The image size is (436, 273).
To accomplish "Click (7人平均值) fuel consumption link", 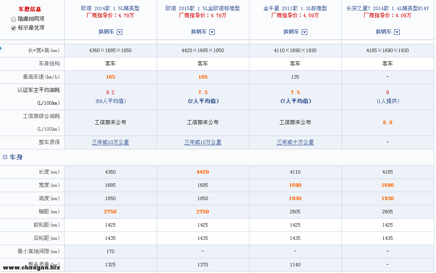I will coord(295,101).
